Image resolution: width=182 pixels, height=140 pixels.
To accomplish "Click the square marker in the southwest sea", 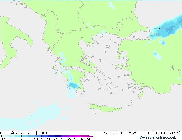I will pos(31,115).
